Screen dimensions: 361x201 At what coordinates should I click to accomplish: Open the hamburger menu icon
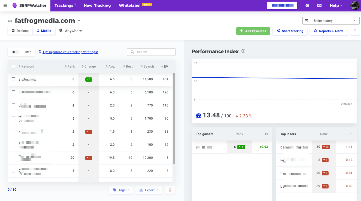click(5, 5)
